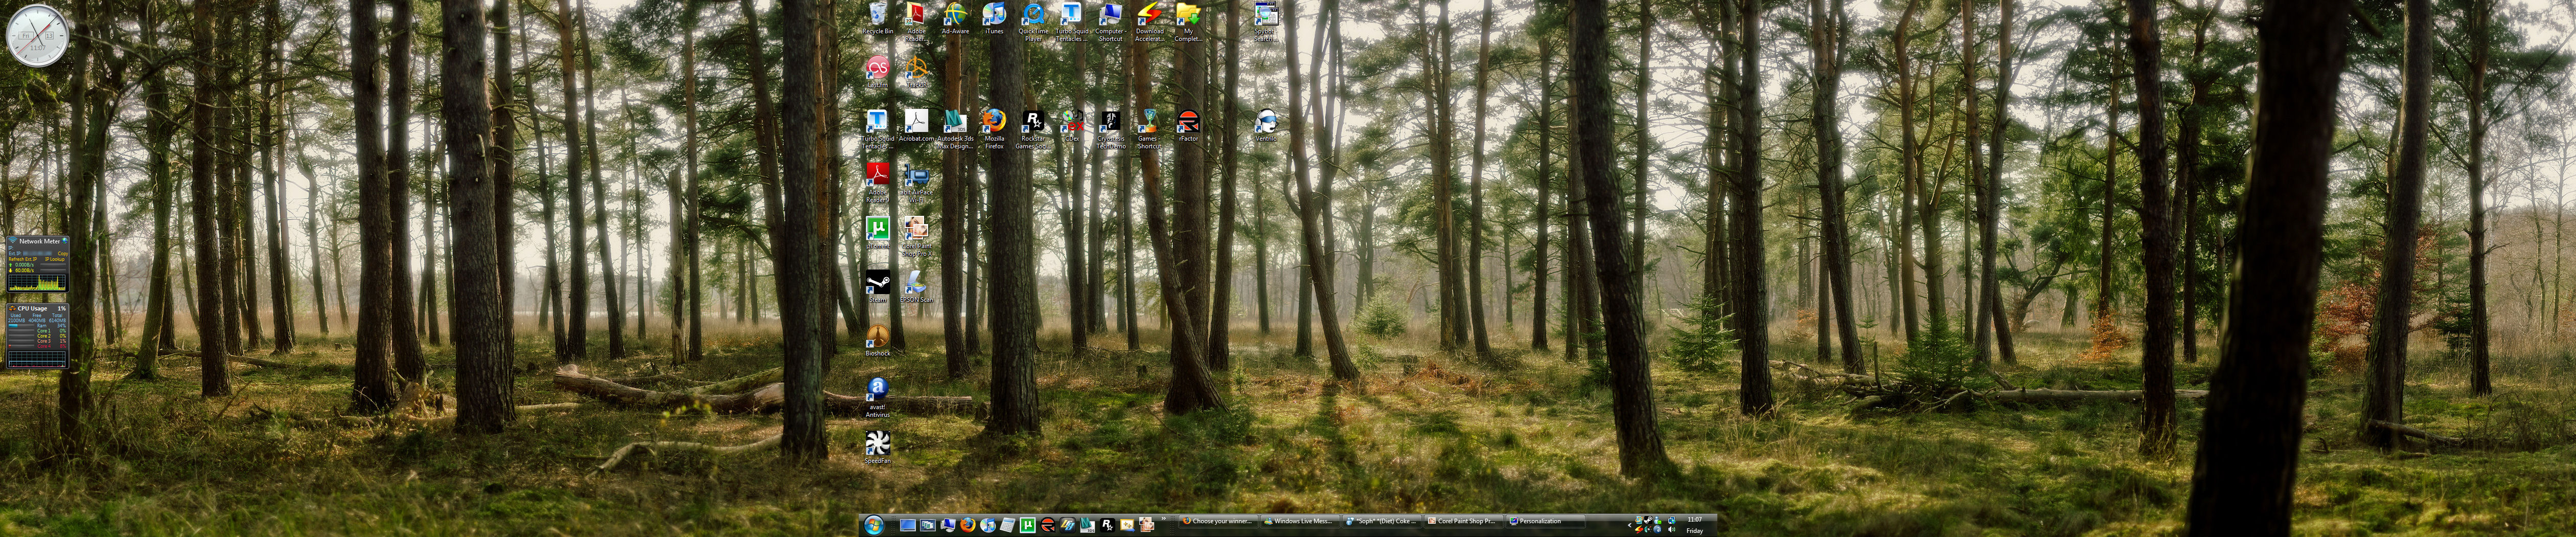Launch 3ds Max from the Quick Launch bar

coord(1087,525)
